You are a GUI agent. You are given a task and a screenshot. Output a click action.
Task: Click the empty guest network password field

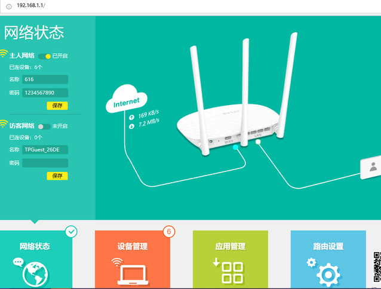click(45, 163)
